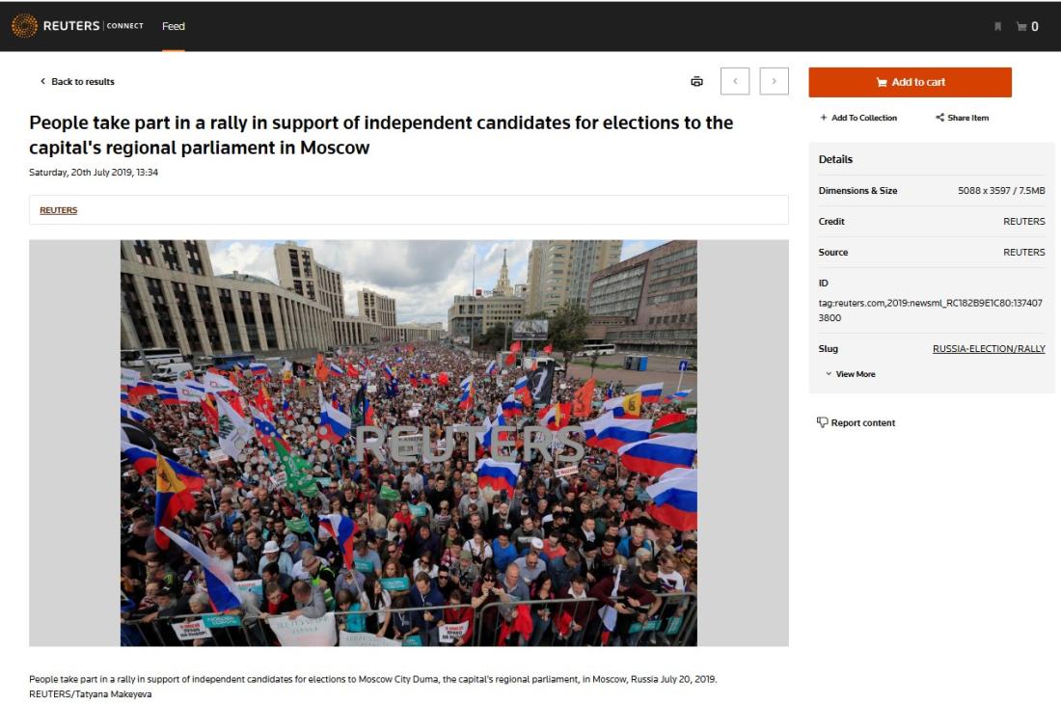Click the REUTERS wordmark text

[x=71, y=26]
